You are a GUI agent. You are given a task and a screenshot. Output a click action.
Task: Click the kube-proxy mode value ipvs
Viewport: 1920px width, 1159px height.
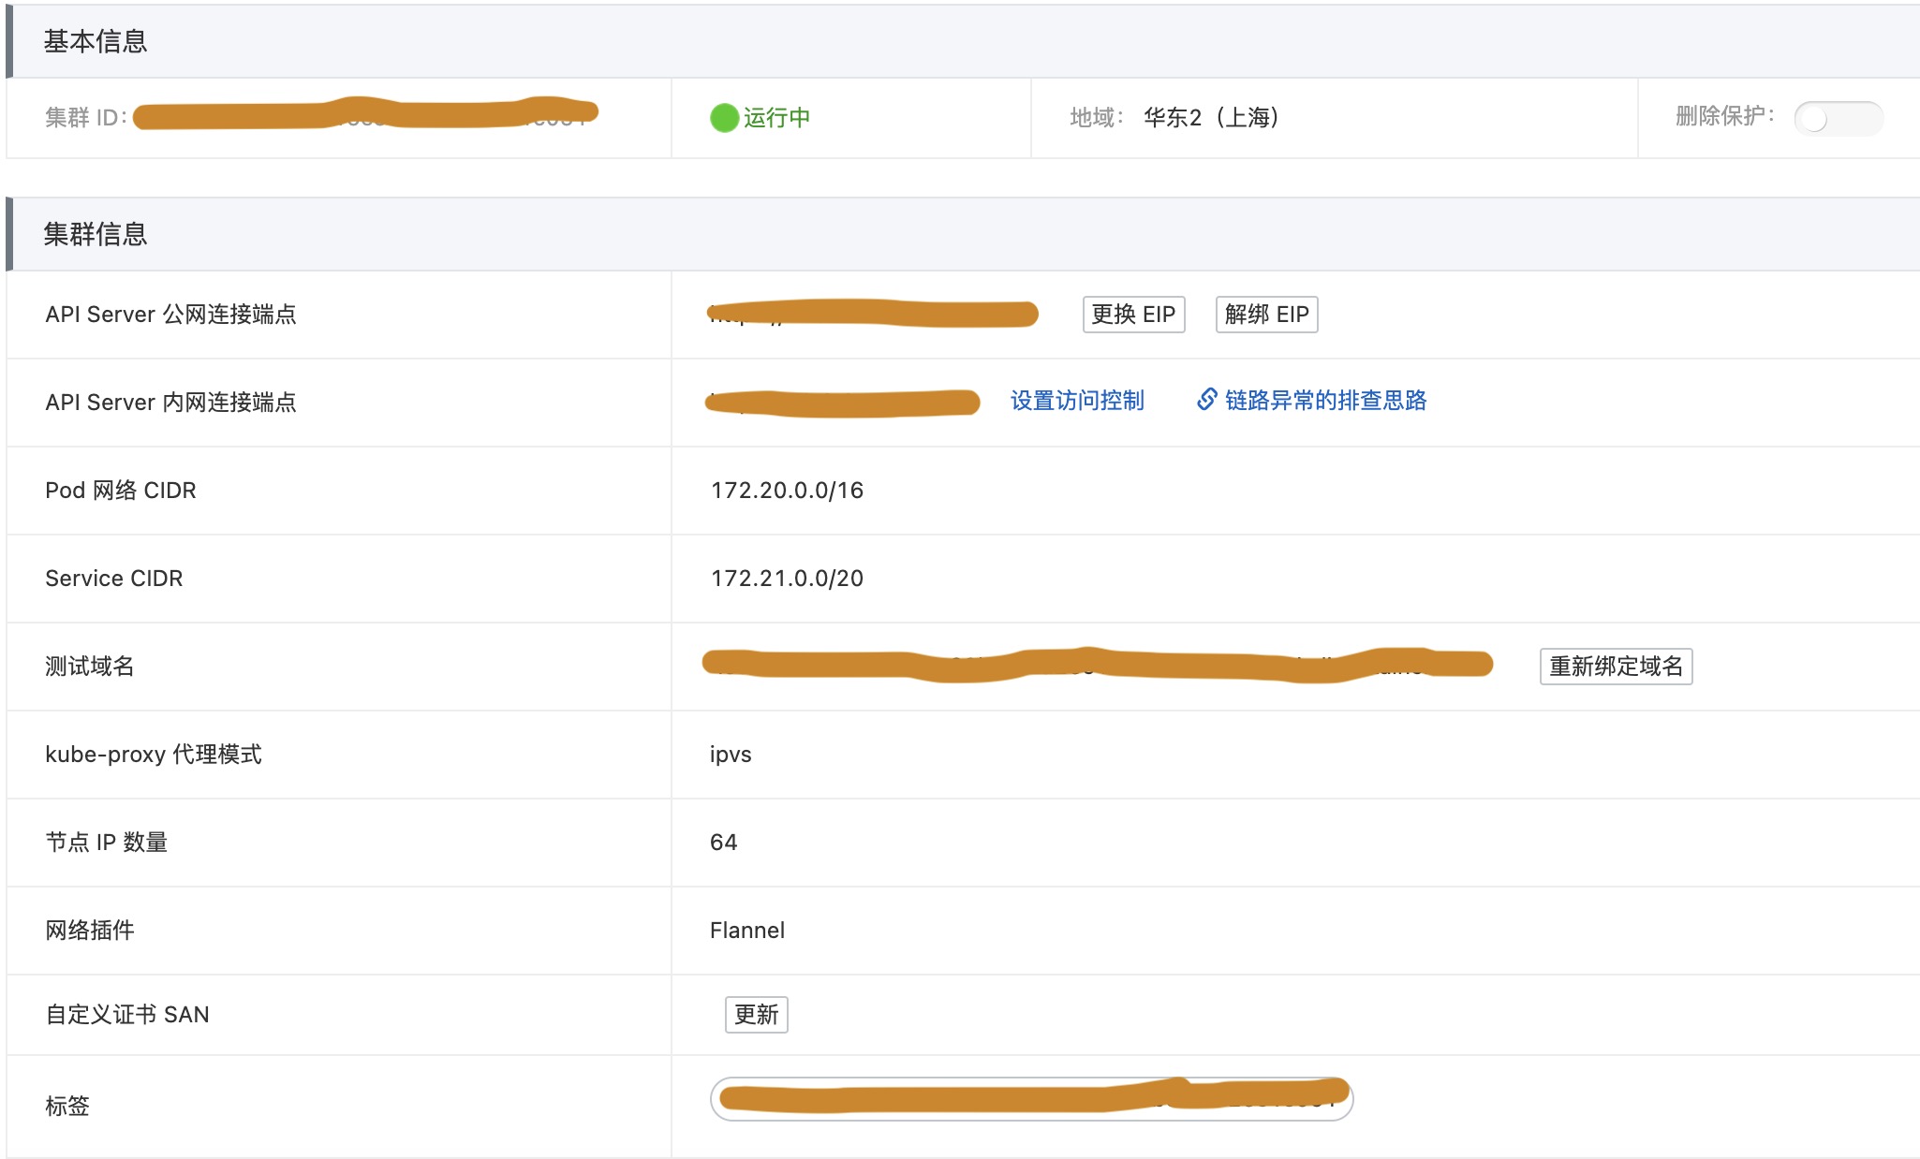click(731, 755)
